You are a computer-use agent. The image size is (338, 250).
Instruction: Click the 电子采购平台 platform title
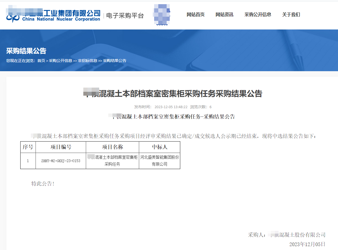[125, 16]
